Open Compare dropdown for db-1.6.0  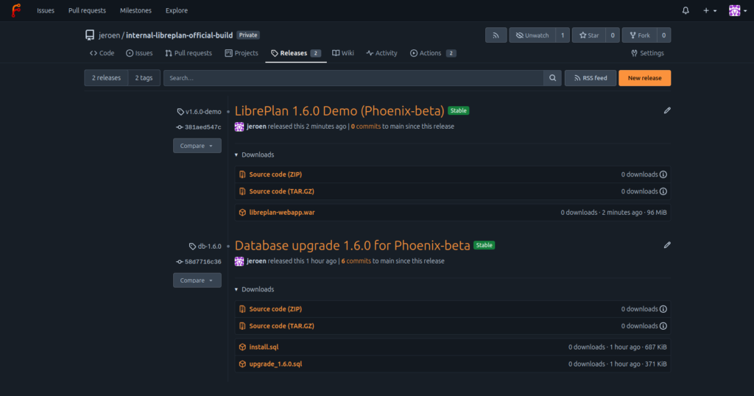pos(197,280)
